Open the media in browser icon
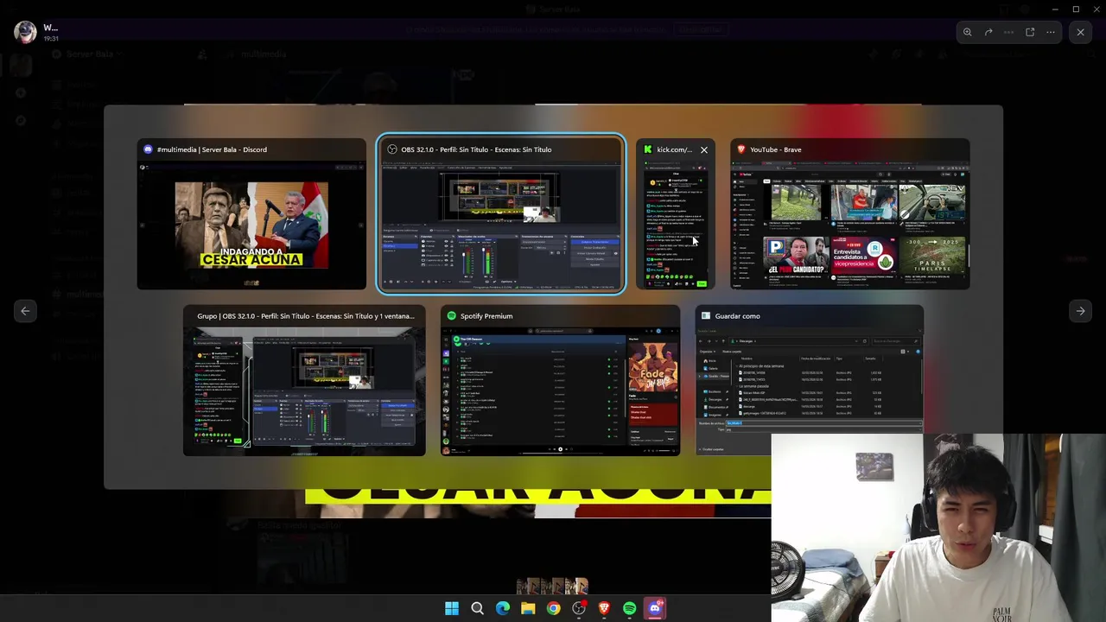Image resolution: width=1106 pixels, height=622 pixels. point(1030,32)
